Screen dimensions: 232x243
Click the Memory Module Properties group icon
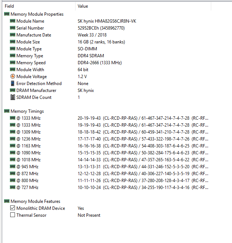pos(7,14)
